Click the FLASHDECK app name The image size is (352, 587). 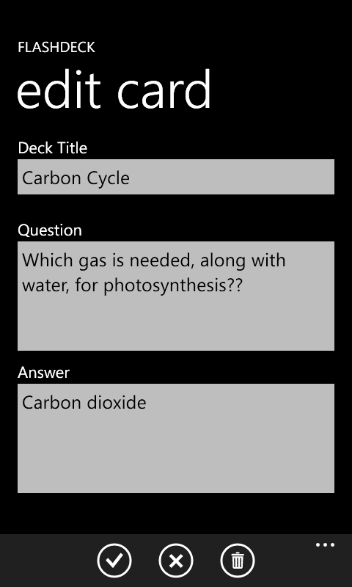click(56, 47)
